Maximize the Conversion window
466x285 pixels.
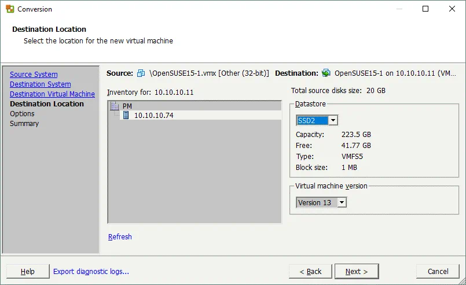[425, 9]
